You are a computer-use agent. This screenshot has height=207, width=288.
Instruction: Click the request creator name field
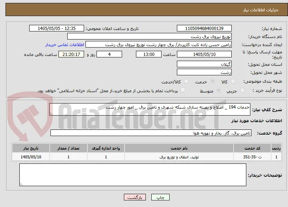point(159,45)
